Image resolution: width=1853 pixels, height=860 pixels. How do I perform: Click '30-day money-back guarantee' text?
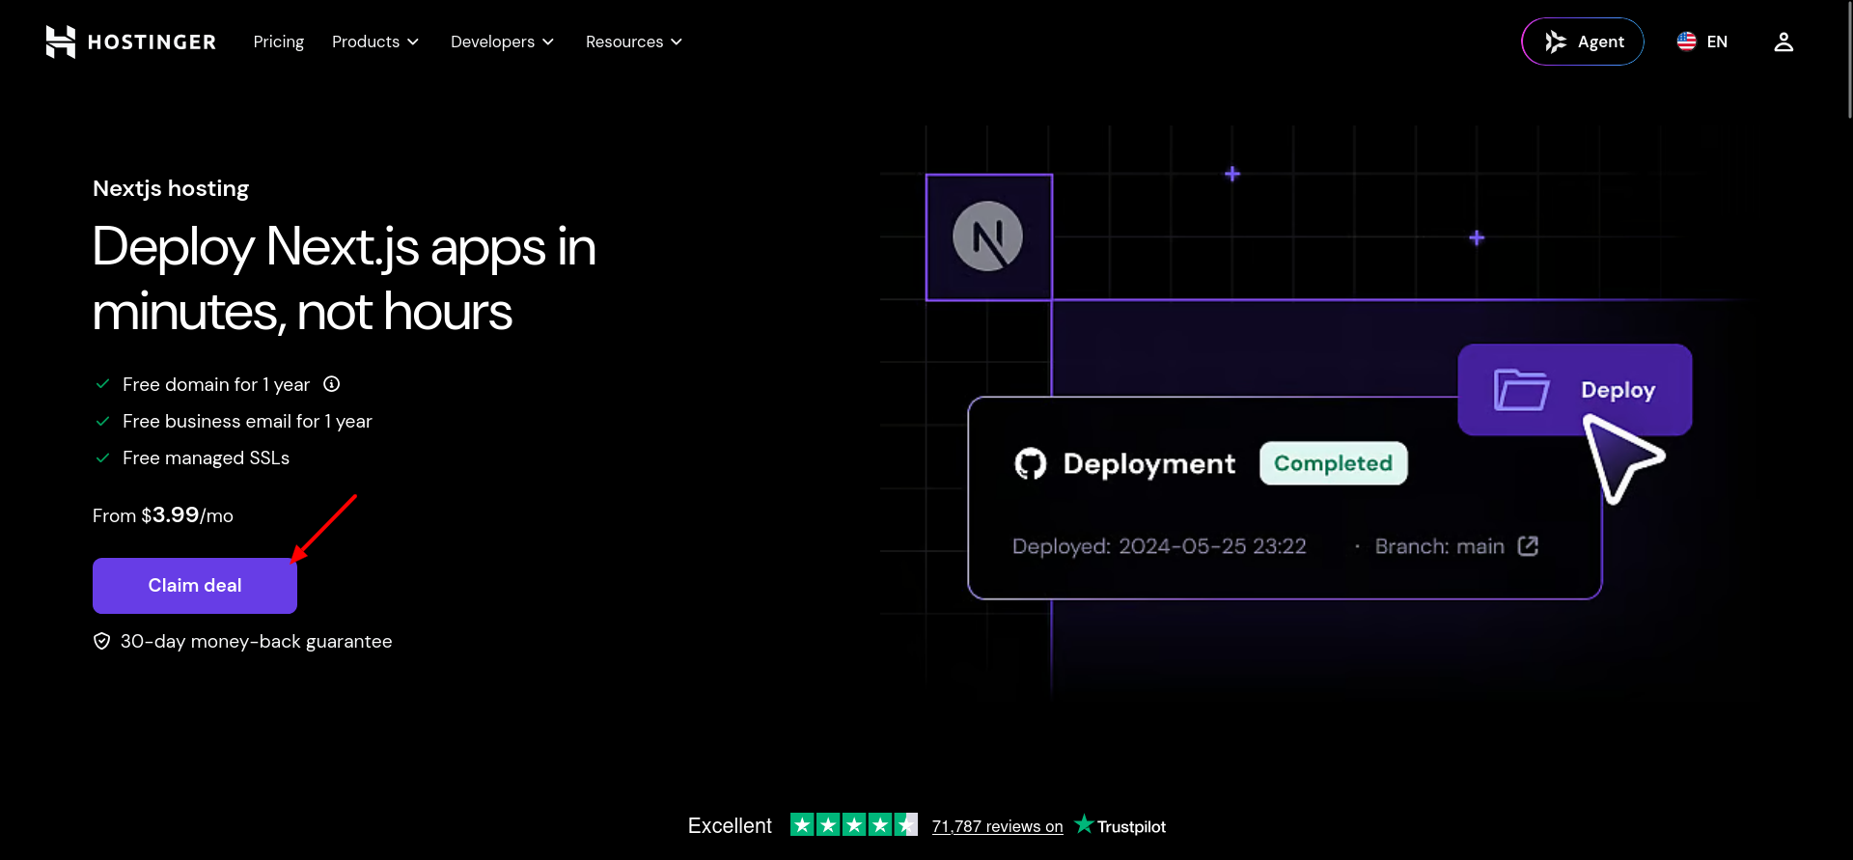[256, 642]
